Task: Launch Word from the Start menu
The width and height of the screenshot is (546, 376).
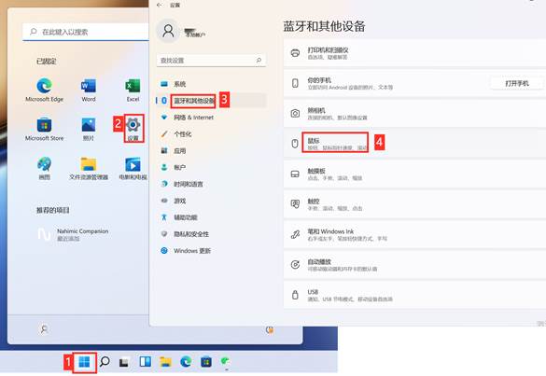Action: [x=89, y=90]
